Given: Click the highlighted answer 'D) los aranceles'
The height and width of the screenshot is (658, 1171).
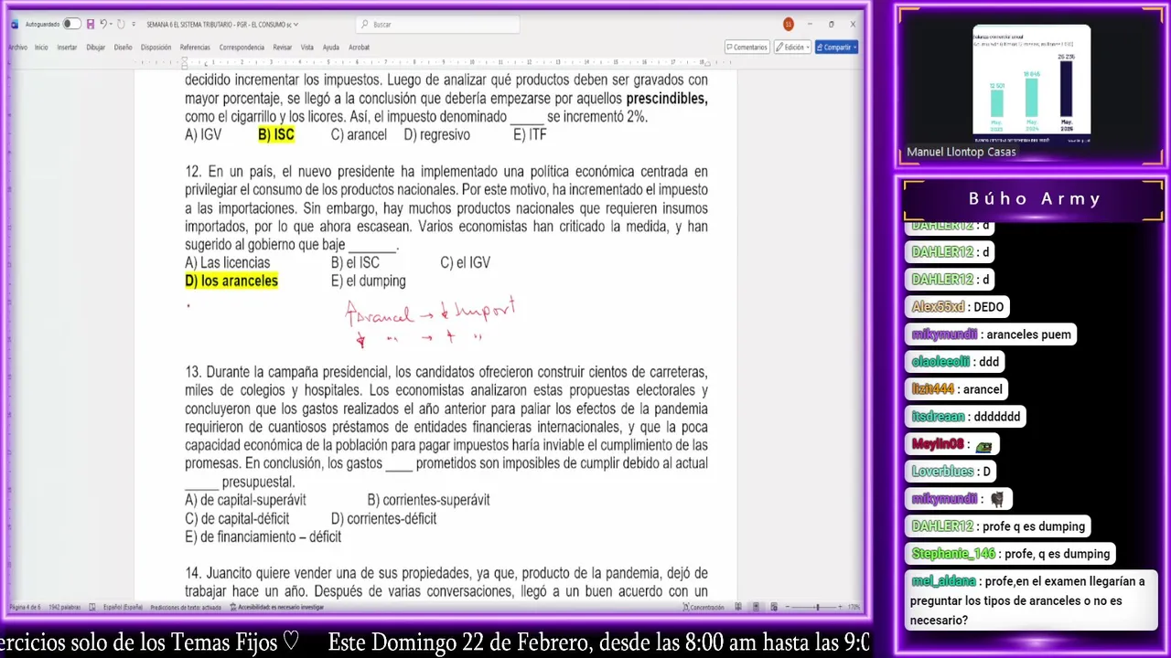Looking at the screenshot, I should tap(231, 281).
